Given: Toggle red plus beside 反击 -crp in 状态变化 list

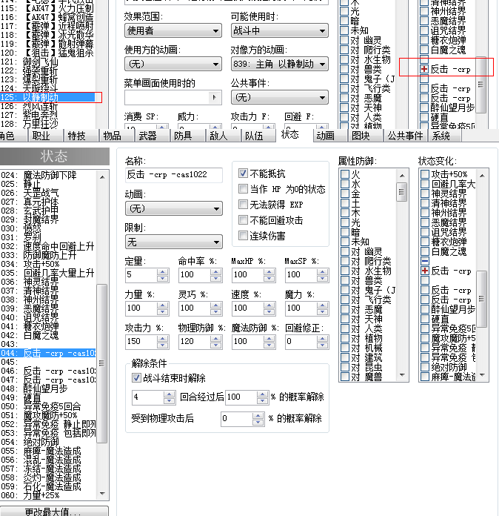Looking at the screenshot, I should pyautogui.click(x=425, y=271).
